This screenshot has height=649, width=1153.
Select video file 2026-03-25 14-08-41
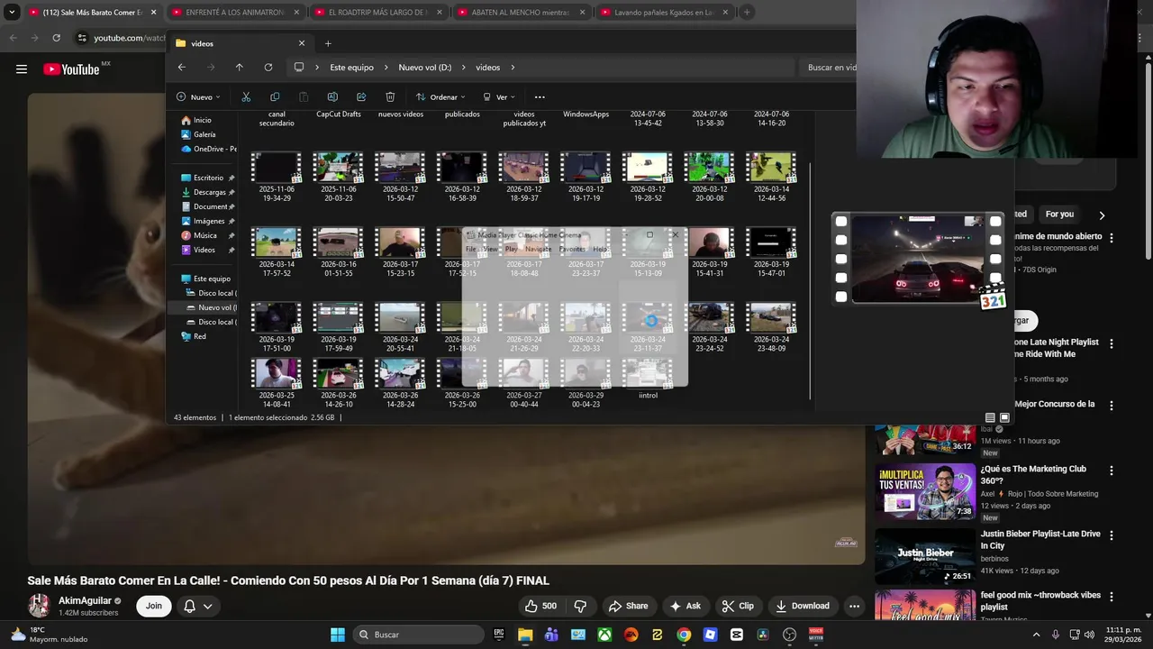(x=277, y=383)
